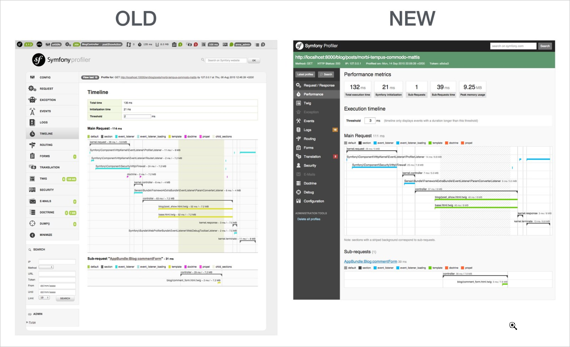This screenshot has width=570, height=347.
Task: Open the Method dropdown in OLD search form
Action: (46, 267)
